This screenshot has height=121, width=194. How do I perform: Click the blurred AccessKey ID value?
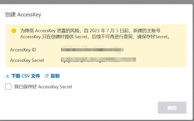(92, 50)
